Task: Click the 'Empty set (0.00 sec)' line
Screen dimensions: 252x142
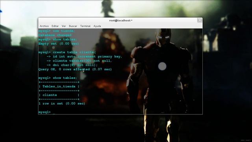Action: [59, 44]
